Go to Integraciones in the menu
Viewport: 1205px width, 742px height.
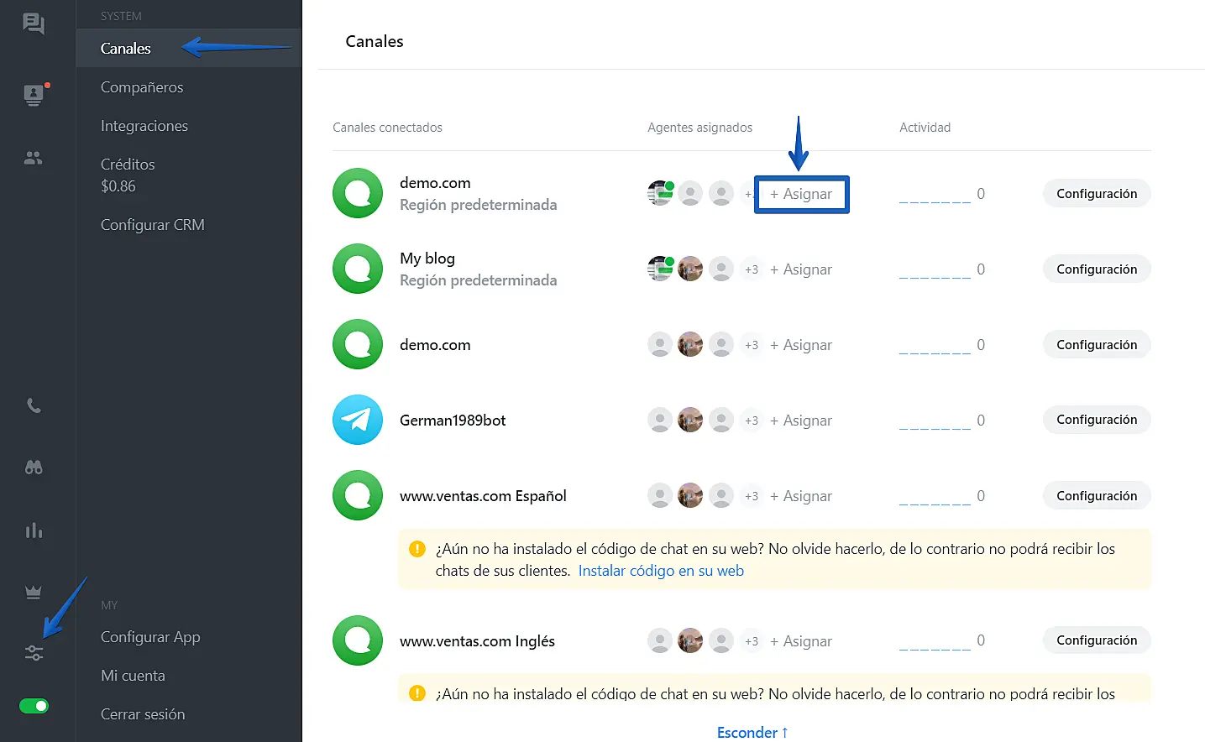tap(144, 126)
